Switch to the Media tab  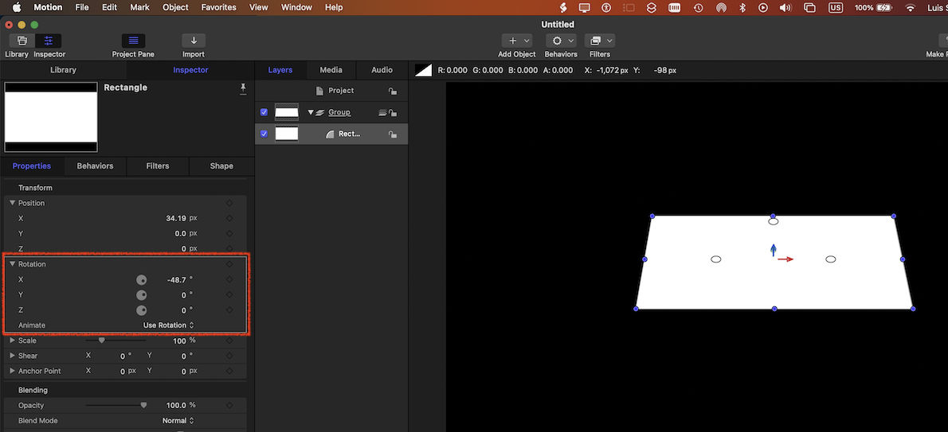pyautogui.click(x=331, y=70)
